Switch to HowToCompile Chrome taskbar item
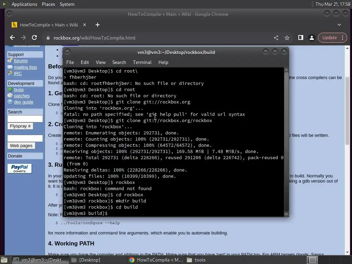This screenshot has width=352, height=264. tap(156, 260)
